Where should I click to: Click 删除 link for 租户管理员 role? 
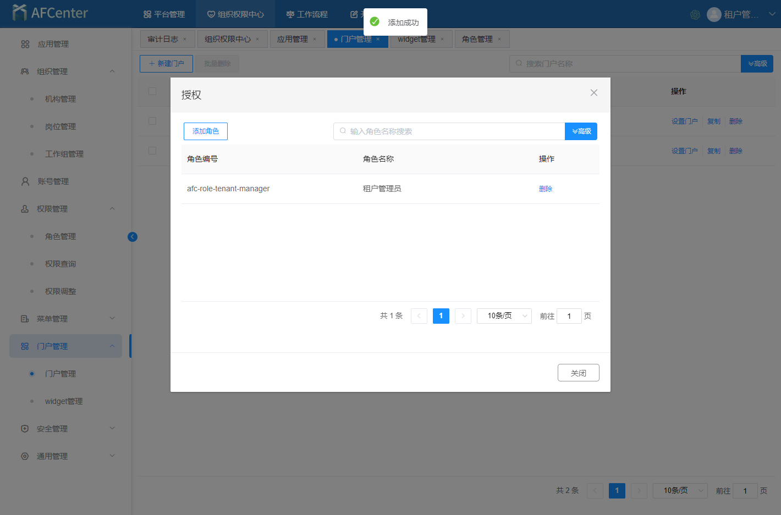pos(546,189)
